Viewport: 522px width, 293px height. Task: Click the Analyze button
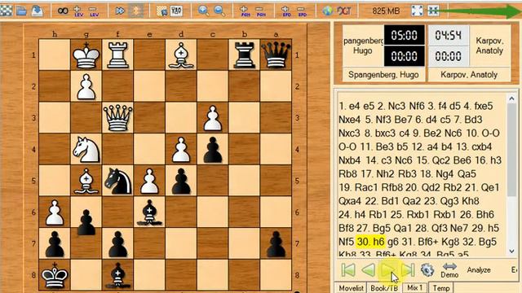(x=479, y=270)
